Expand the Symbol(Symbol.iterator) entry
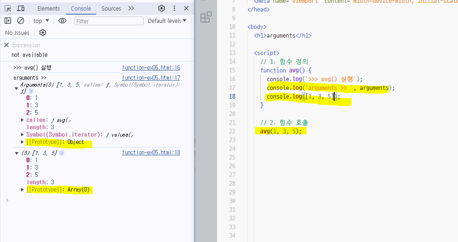The height and width of the screenshot is (242, 458). point(22,134)
